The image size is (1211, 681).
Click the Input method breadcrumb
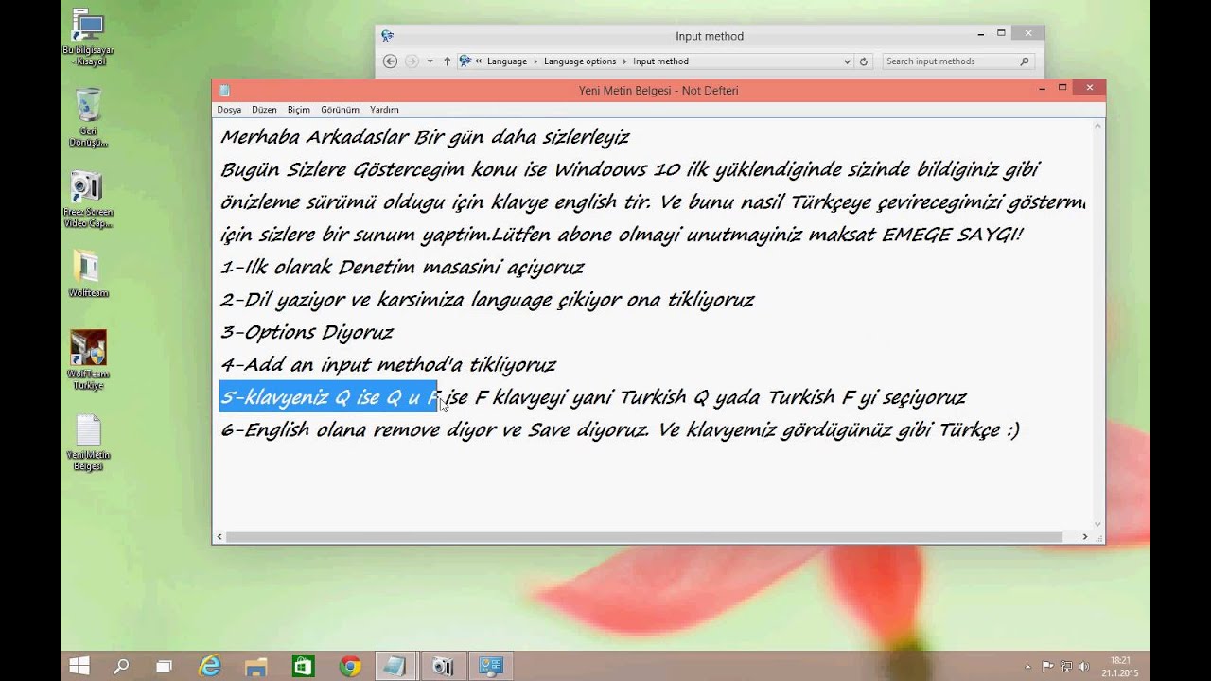(660, 61)
